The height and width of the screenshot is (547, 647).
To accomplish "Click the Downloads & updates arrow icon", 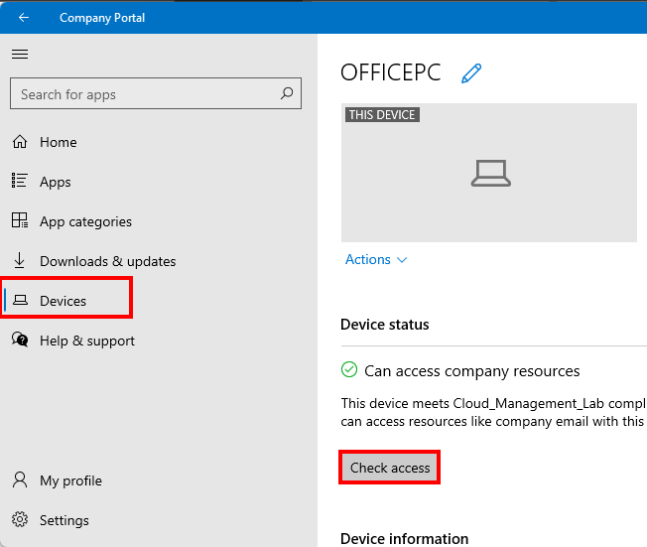I will pos(20,261).
